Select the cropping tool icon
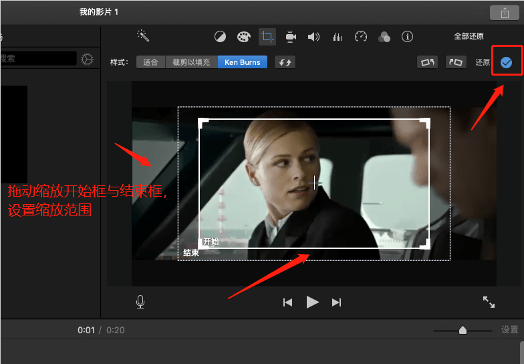524x364 pixels. (267, 37)
